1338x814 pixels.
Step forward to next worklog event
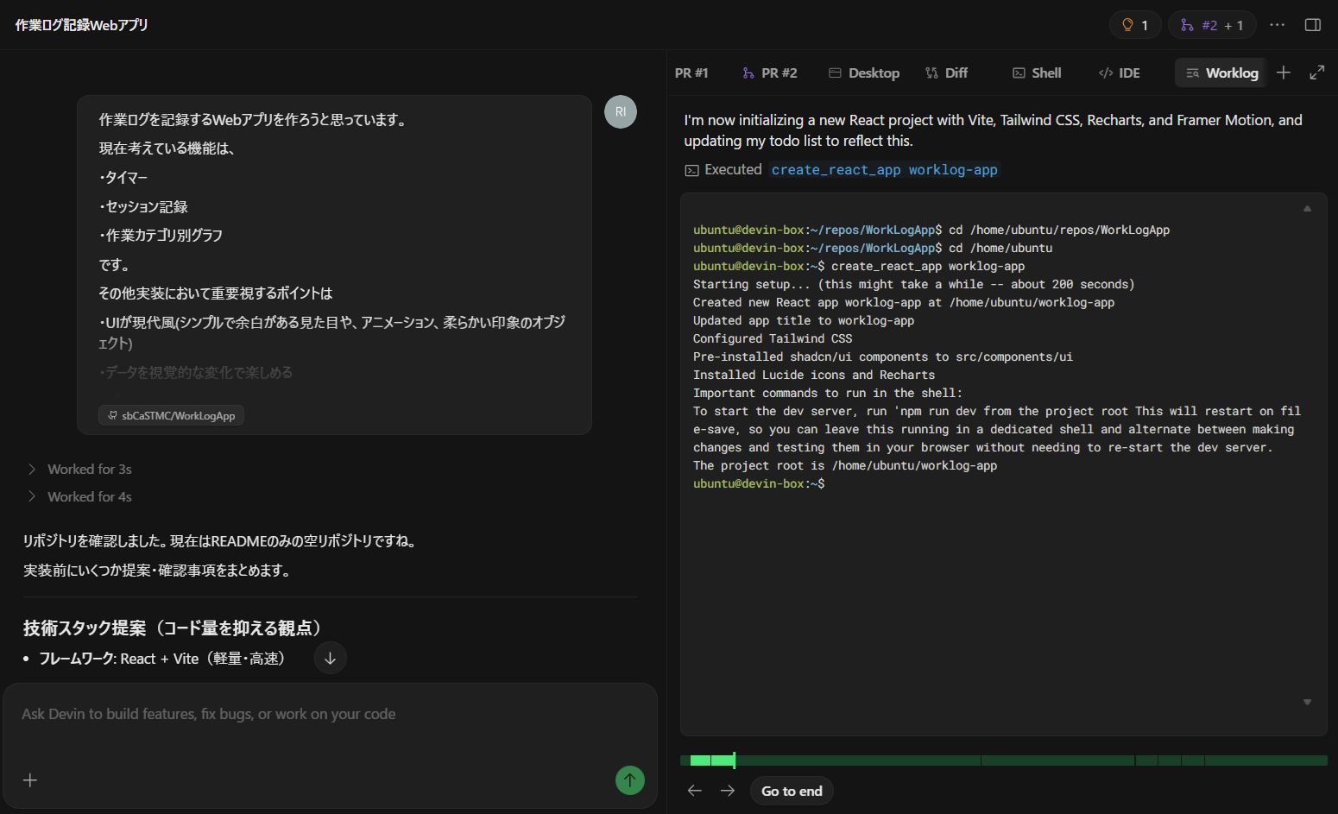click(728, 791)
